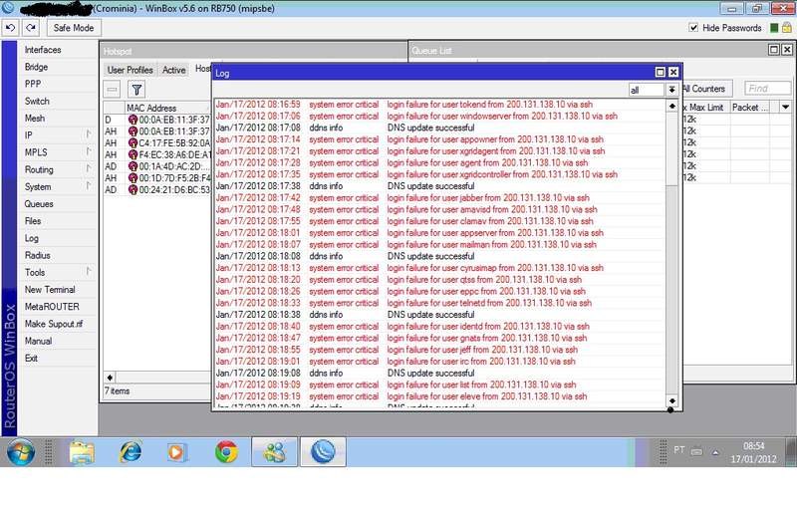Open the 'all' topic dropdown arrow in Log

671,90
